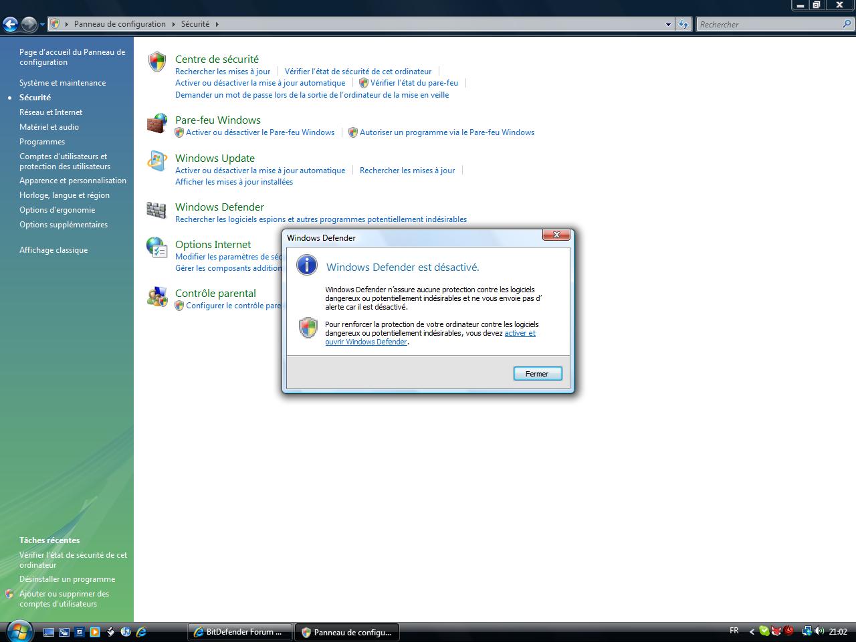Click the red BitDefender tray icon
This screenshot has width=856, height=642.
(x=788, y=631)
